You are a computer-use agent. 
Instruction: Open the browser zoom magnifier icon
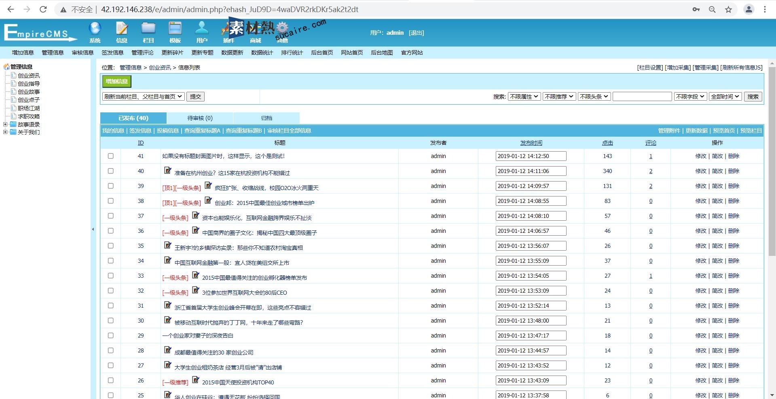712,9
